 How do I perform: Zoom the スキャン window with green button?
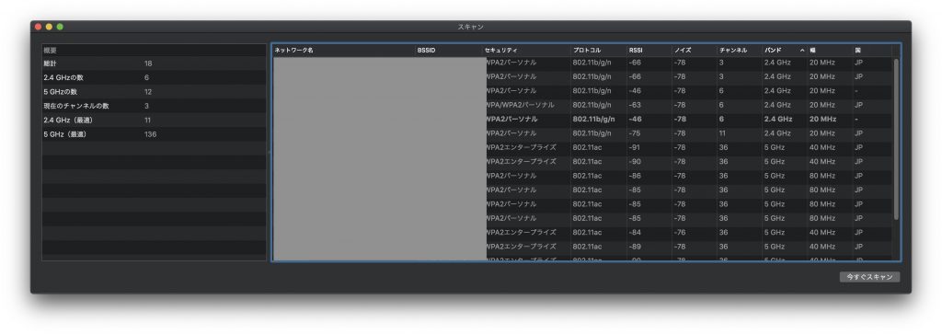point(60,27)
